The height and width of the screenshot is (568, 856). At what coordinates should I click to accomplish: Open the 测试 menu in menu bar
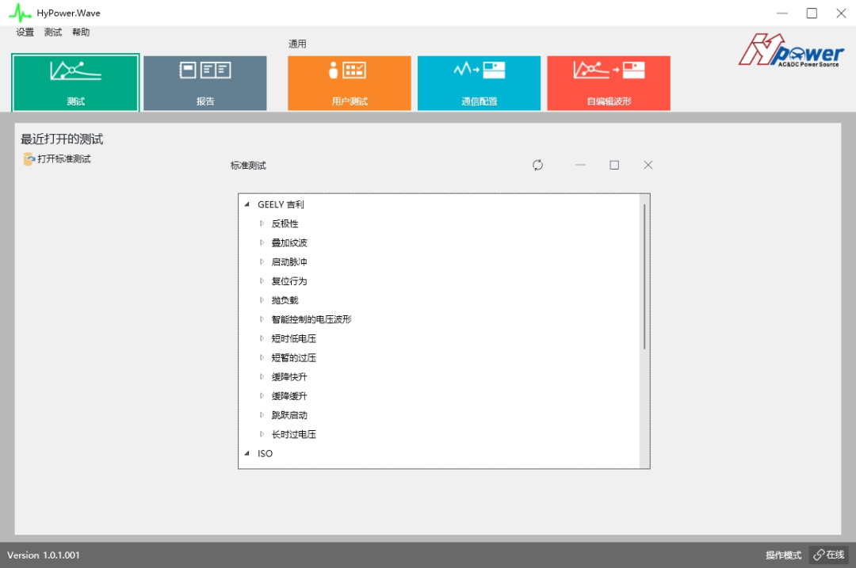tap(53, 32)
